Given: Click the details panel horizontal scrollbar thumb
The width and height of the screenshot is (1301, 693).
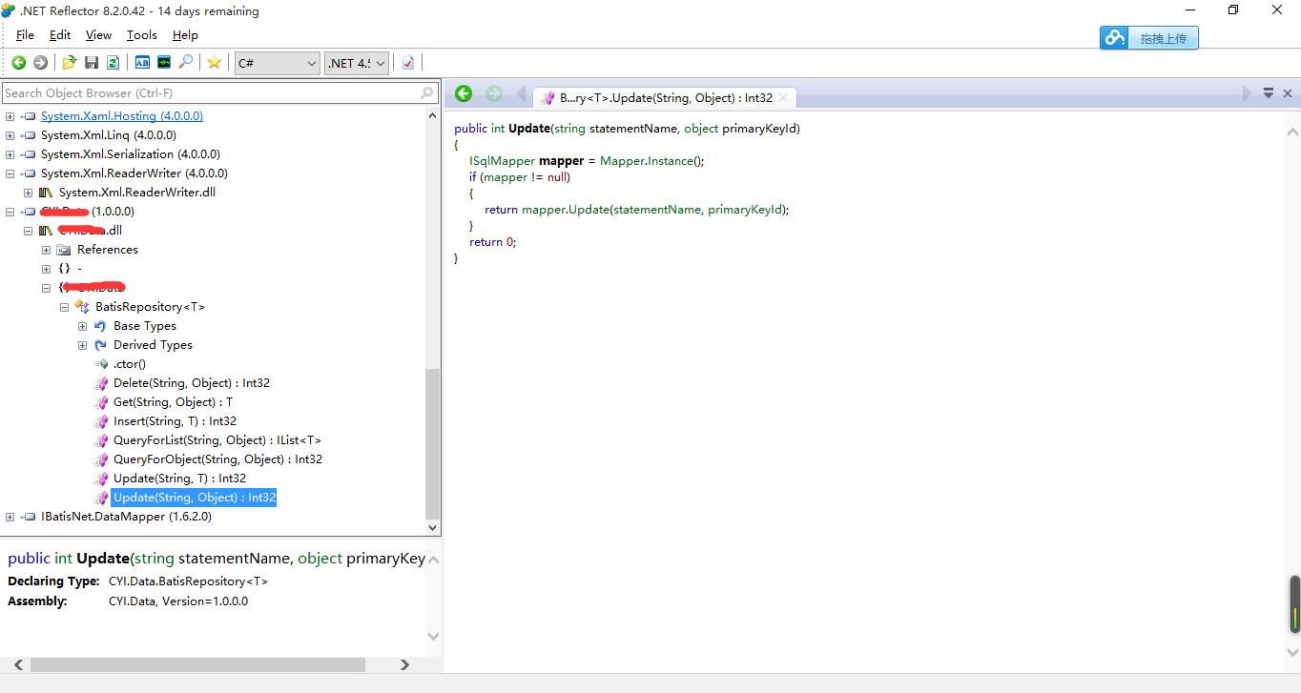Looking at the screenshot, I should [197, 664].
